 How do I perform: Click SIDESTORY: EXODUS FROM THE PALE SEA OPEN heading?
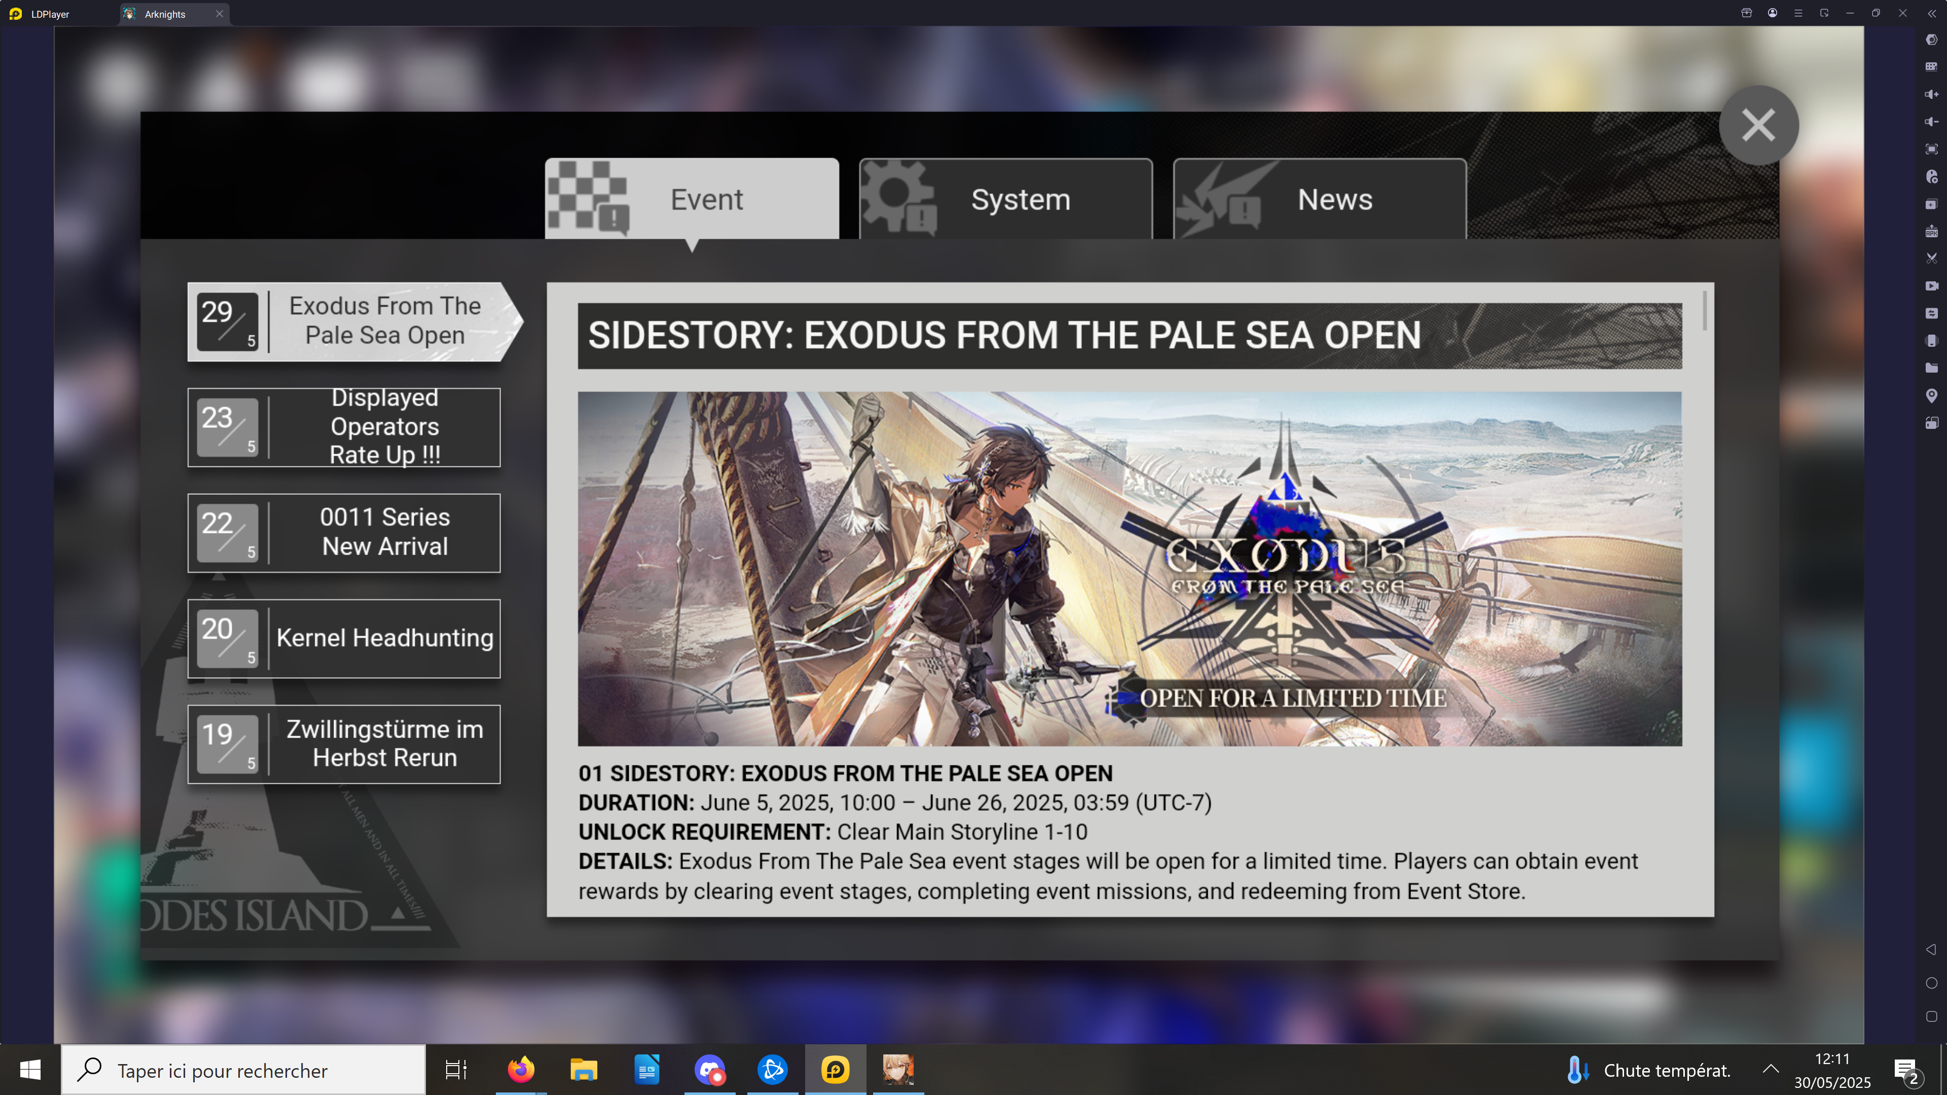pyautogui.click(x=1004, y=336)
